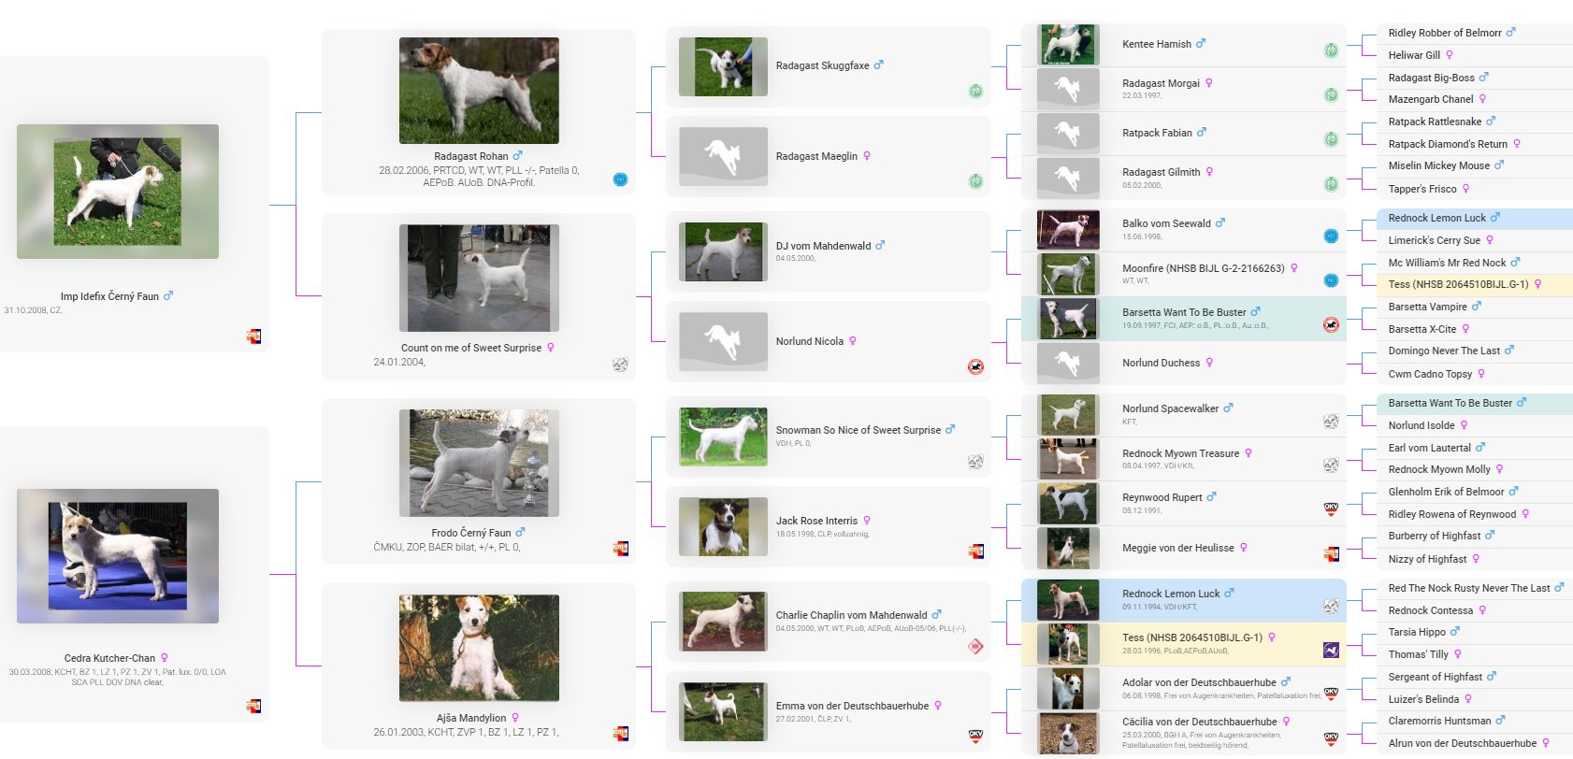Open the Ridley Robber of Belmorr ancestor link
Image resolution: width=1573 pixels, height=759 pixels.
pyautogui.click(x=1444, y=33)
